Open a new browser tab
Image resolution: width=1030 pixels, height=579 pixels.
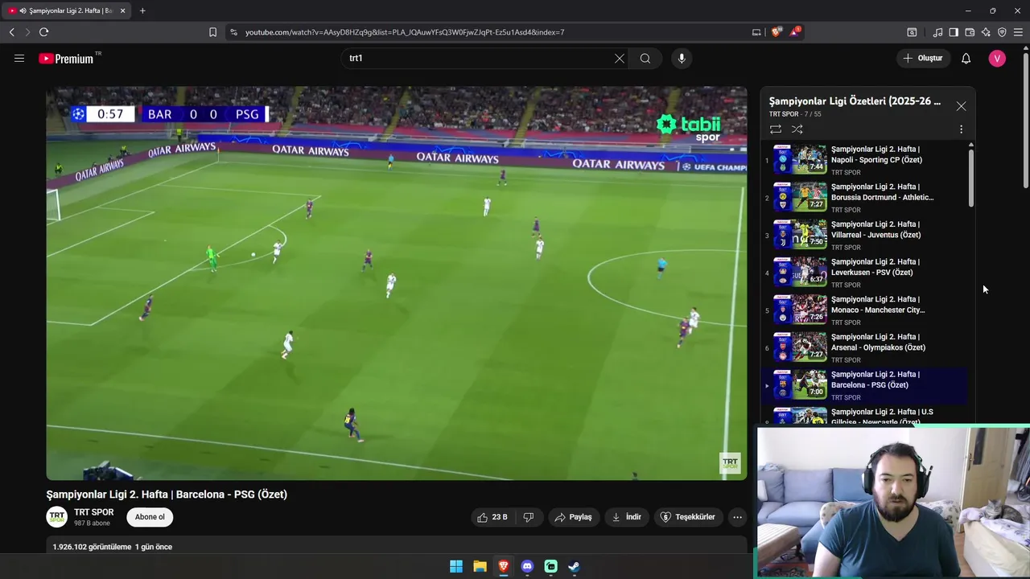click(142, 10)
